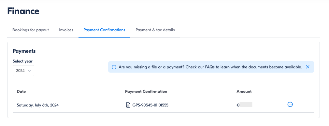Open the Select year 2024 dropdown

23,71
